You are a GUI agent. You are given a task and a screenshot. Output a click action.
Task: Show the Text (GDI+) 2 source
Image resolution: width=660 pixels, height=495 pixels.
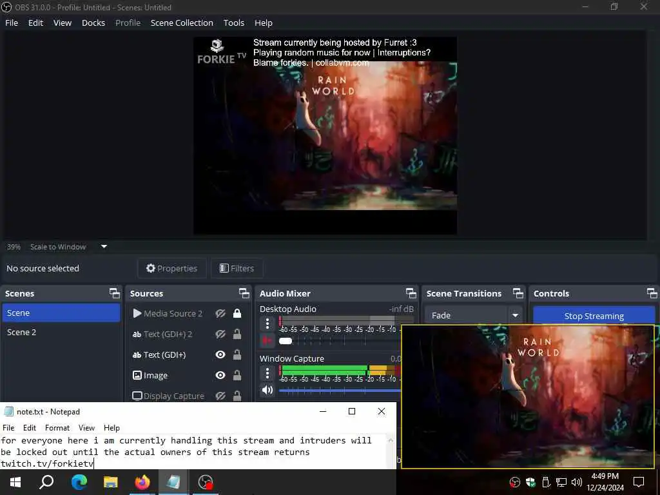(x=220, y=335)
